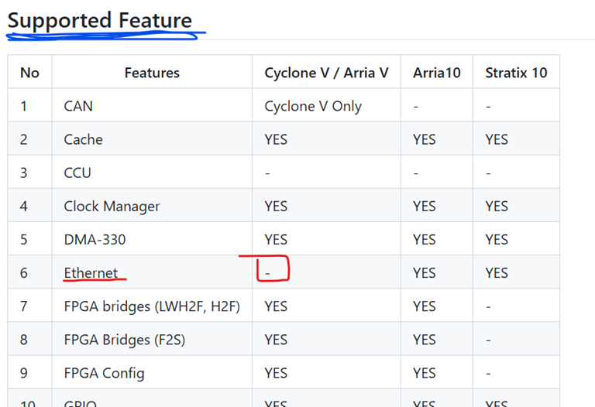This screenshot has width=595, height=407.
Task: Click the "Stratix 10" column header
Action: click(516, 73)
